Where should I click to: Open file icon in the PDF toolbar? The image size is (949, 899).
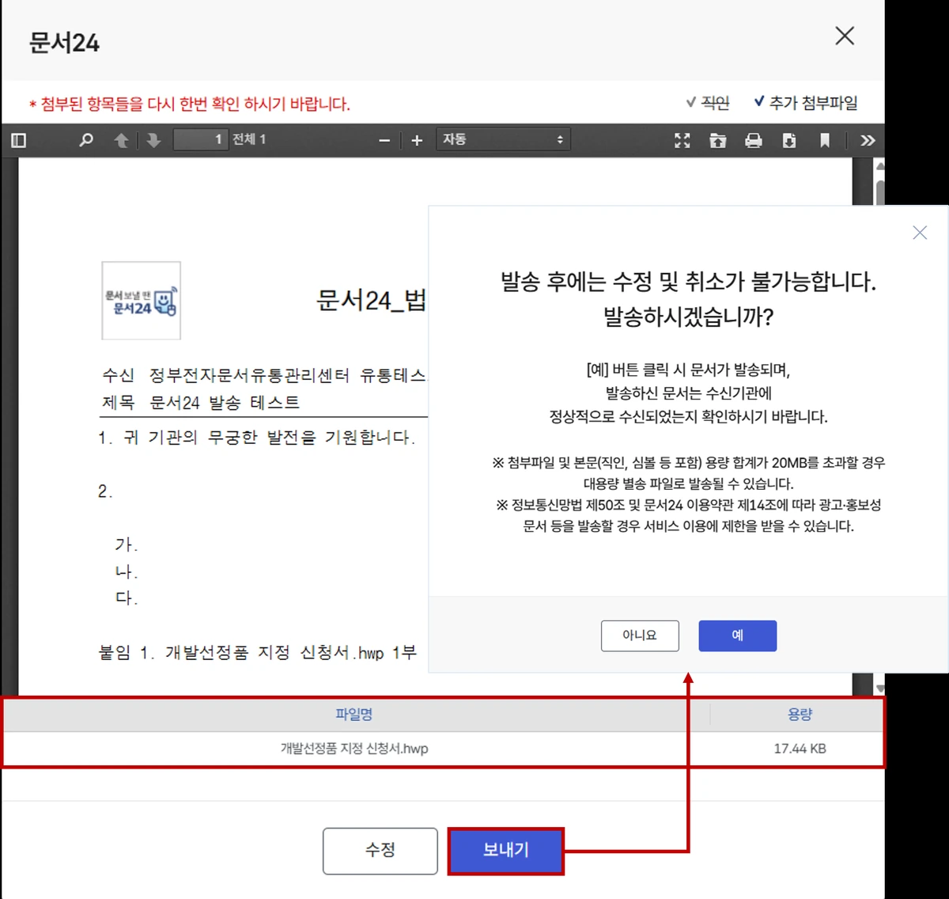(x=717, y=141)
